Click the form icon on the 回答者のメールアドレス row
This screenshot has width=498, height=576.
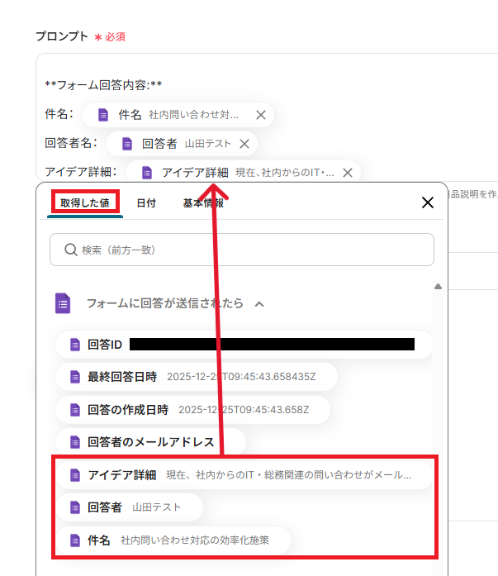point(75,442)
